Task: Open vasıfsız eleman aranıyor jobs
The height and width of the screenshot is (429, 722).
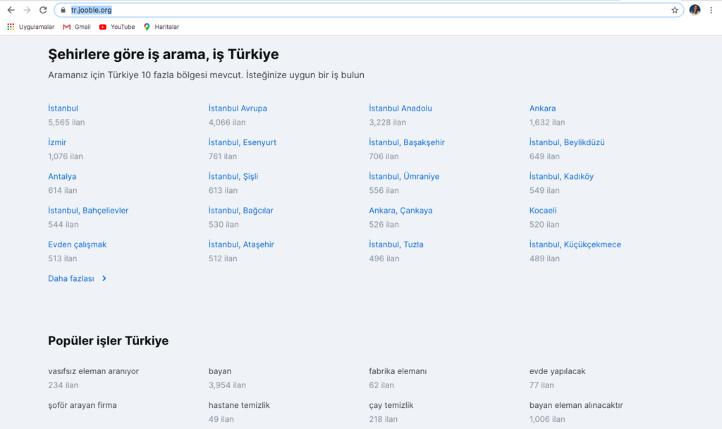Action: (x=93, y=371)
